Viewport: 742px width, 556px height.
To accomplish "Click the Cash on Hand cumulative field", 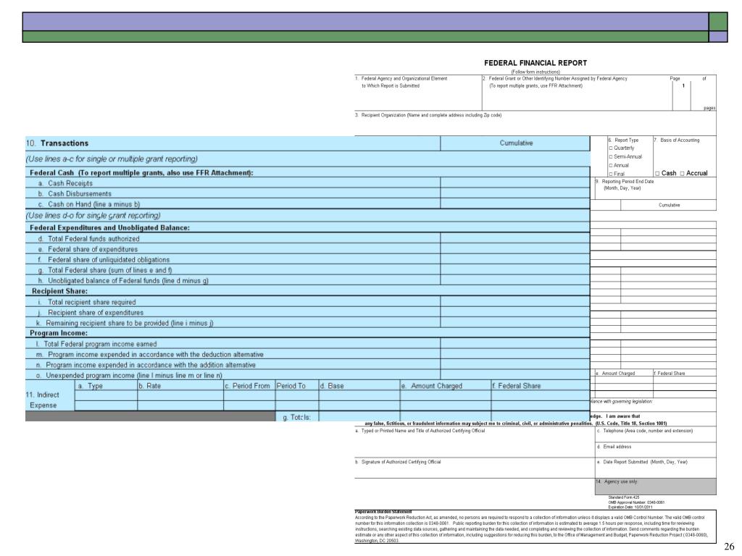I will 515,203.
